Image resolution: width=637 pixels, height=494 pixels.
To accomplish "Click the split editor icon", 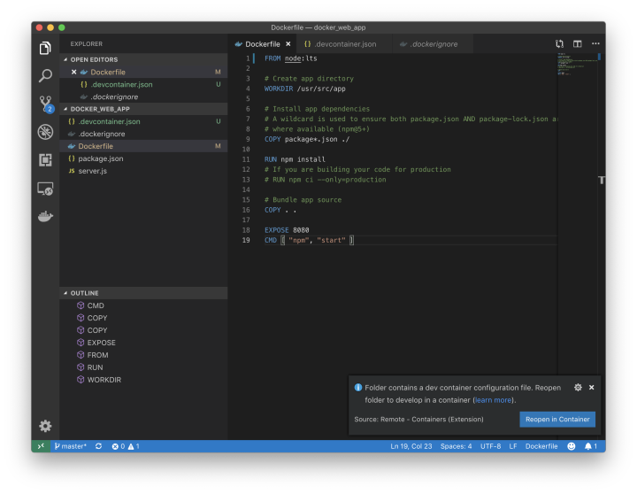I will pos(577,43).
